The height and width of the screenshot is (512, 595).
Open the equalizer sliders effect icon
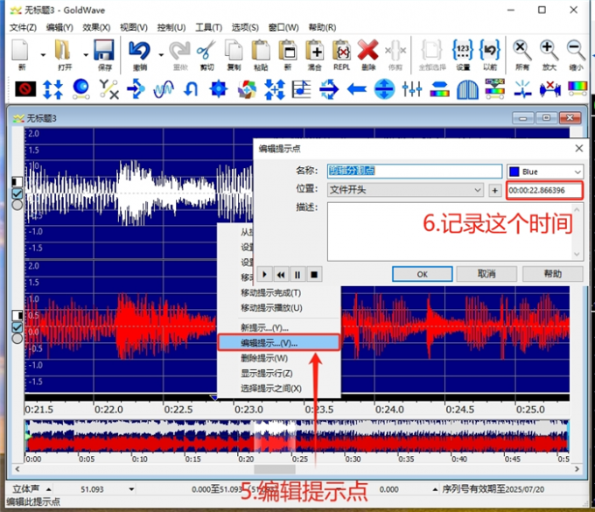(412, 89)
